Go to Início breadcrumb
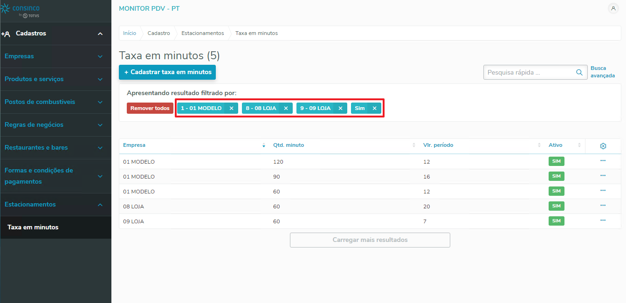This screenshot has width=626, height=303. pos(130,33)
